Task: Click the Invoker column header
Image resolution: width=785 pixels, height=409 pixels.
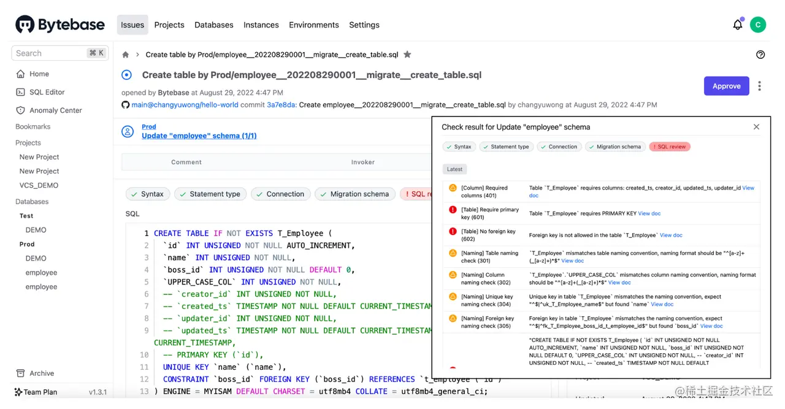Action: point(363,162)
